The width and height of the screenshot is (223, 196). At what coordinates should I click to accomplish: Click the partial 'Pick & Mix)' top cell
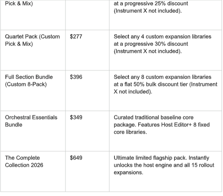[33, 15]
